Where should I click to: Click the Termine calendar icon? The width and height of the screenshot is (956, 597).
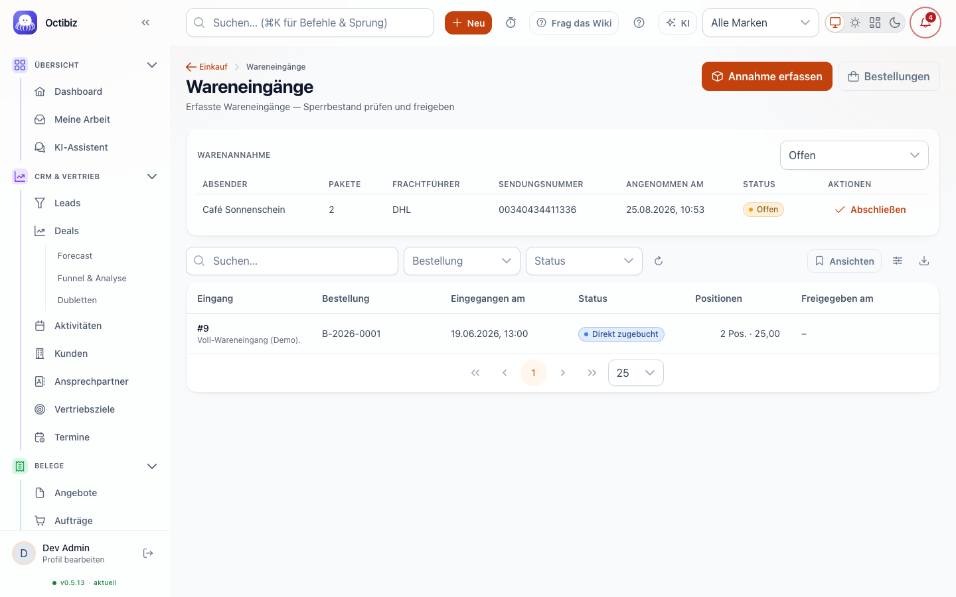click(x=40, y=437)
